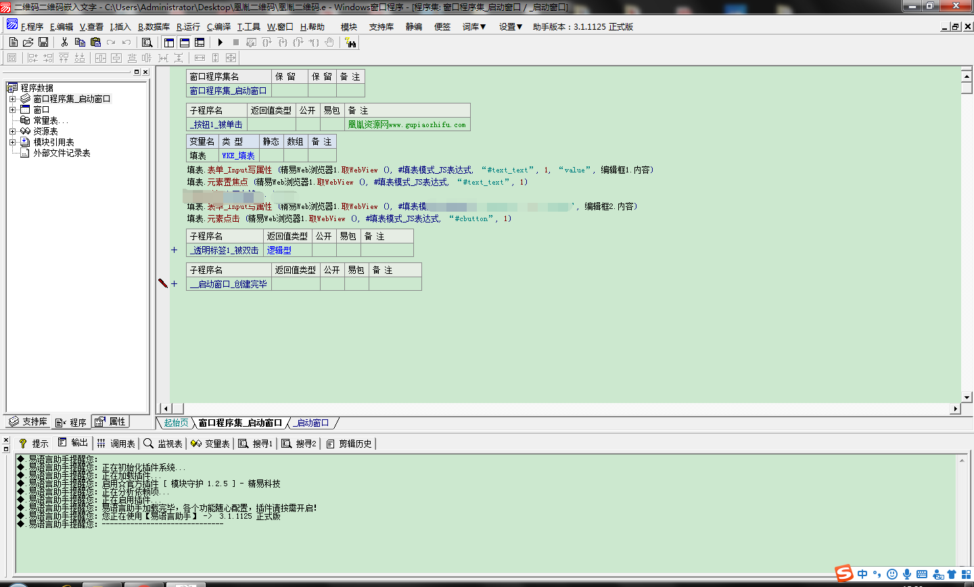974x587 pixels.
Task: Click the WKE_填表 variable type cell
Action: [238, 156]
